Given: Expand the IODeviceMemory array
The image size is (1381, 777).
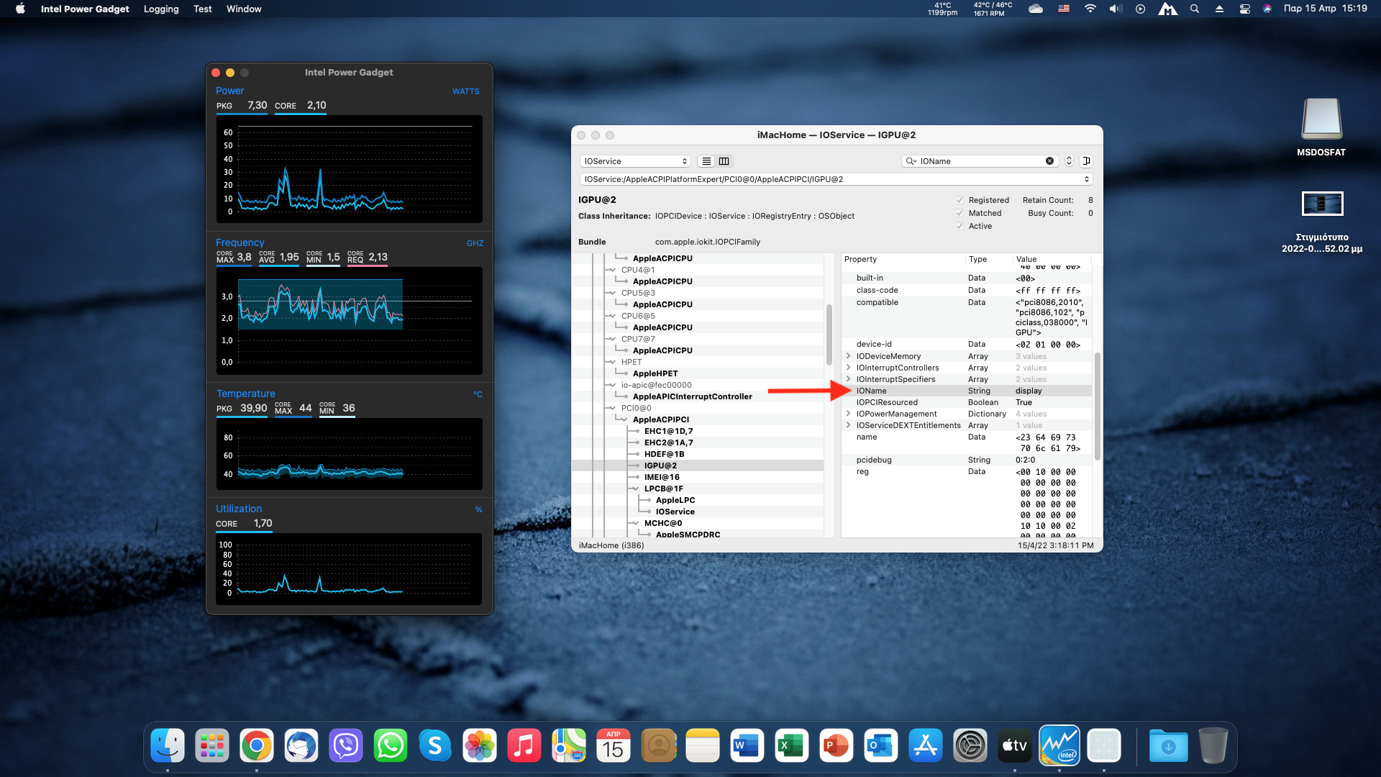Looking at the screenshot, I should tap(849, 356).
